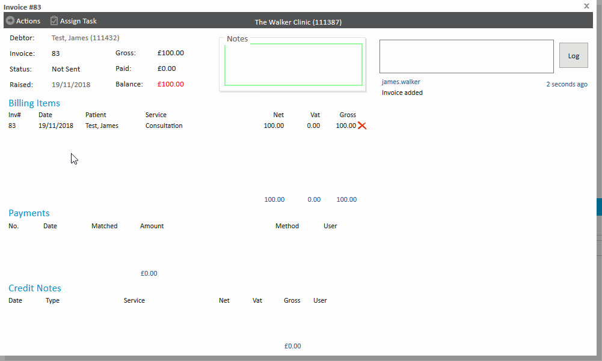Click the Payments Method column header
This screenshot has width=602, height=361.
click(x=287, y=226)
